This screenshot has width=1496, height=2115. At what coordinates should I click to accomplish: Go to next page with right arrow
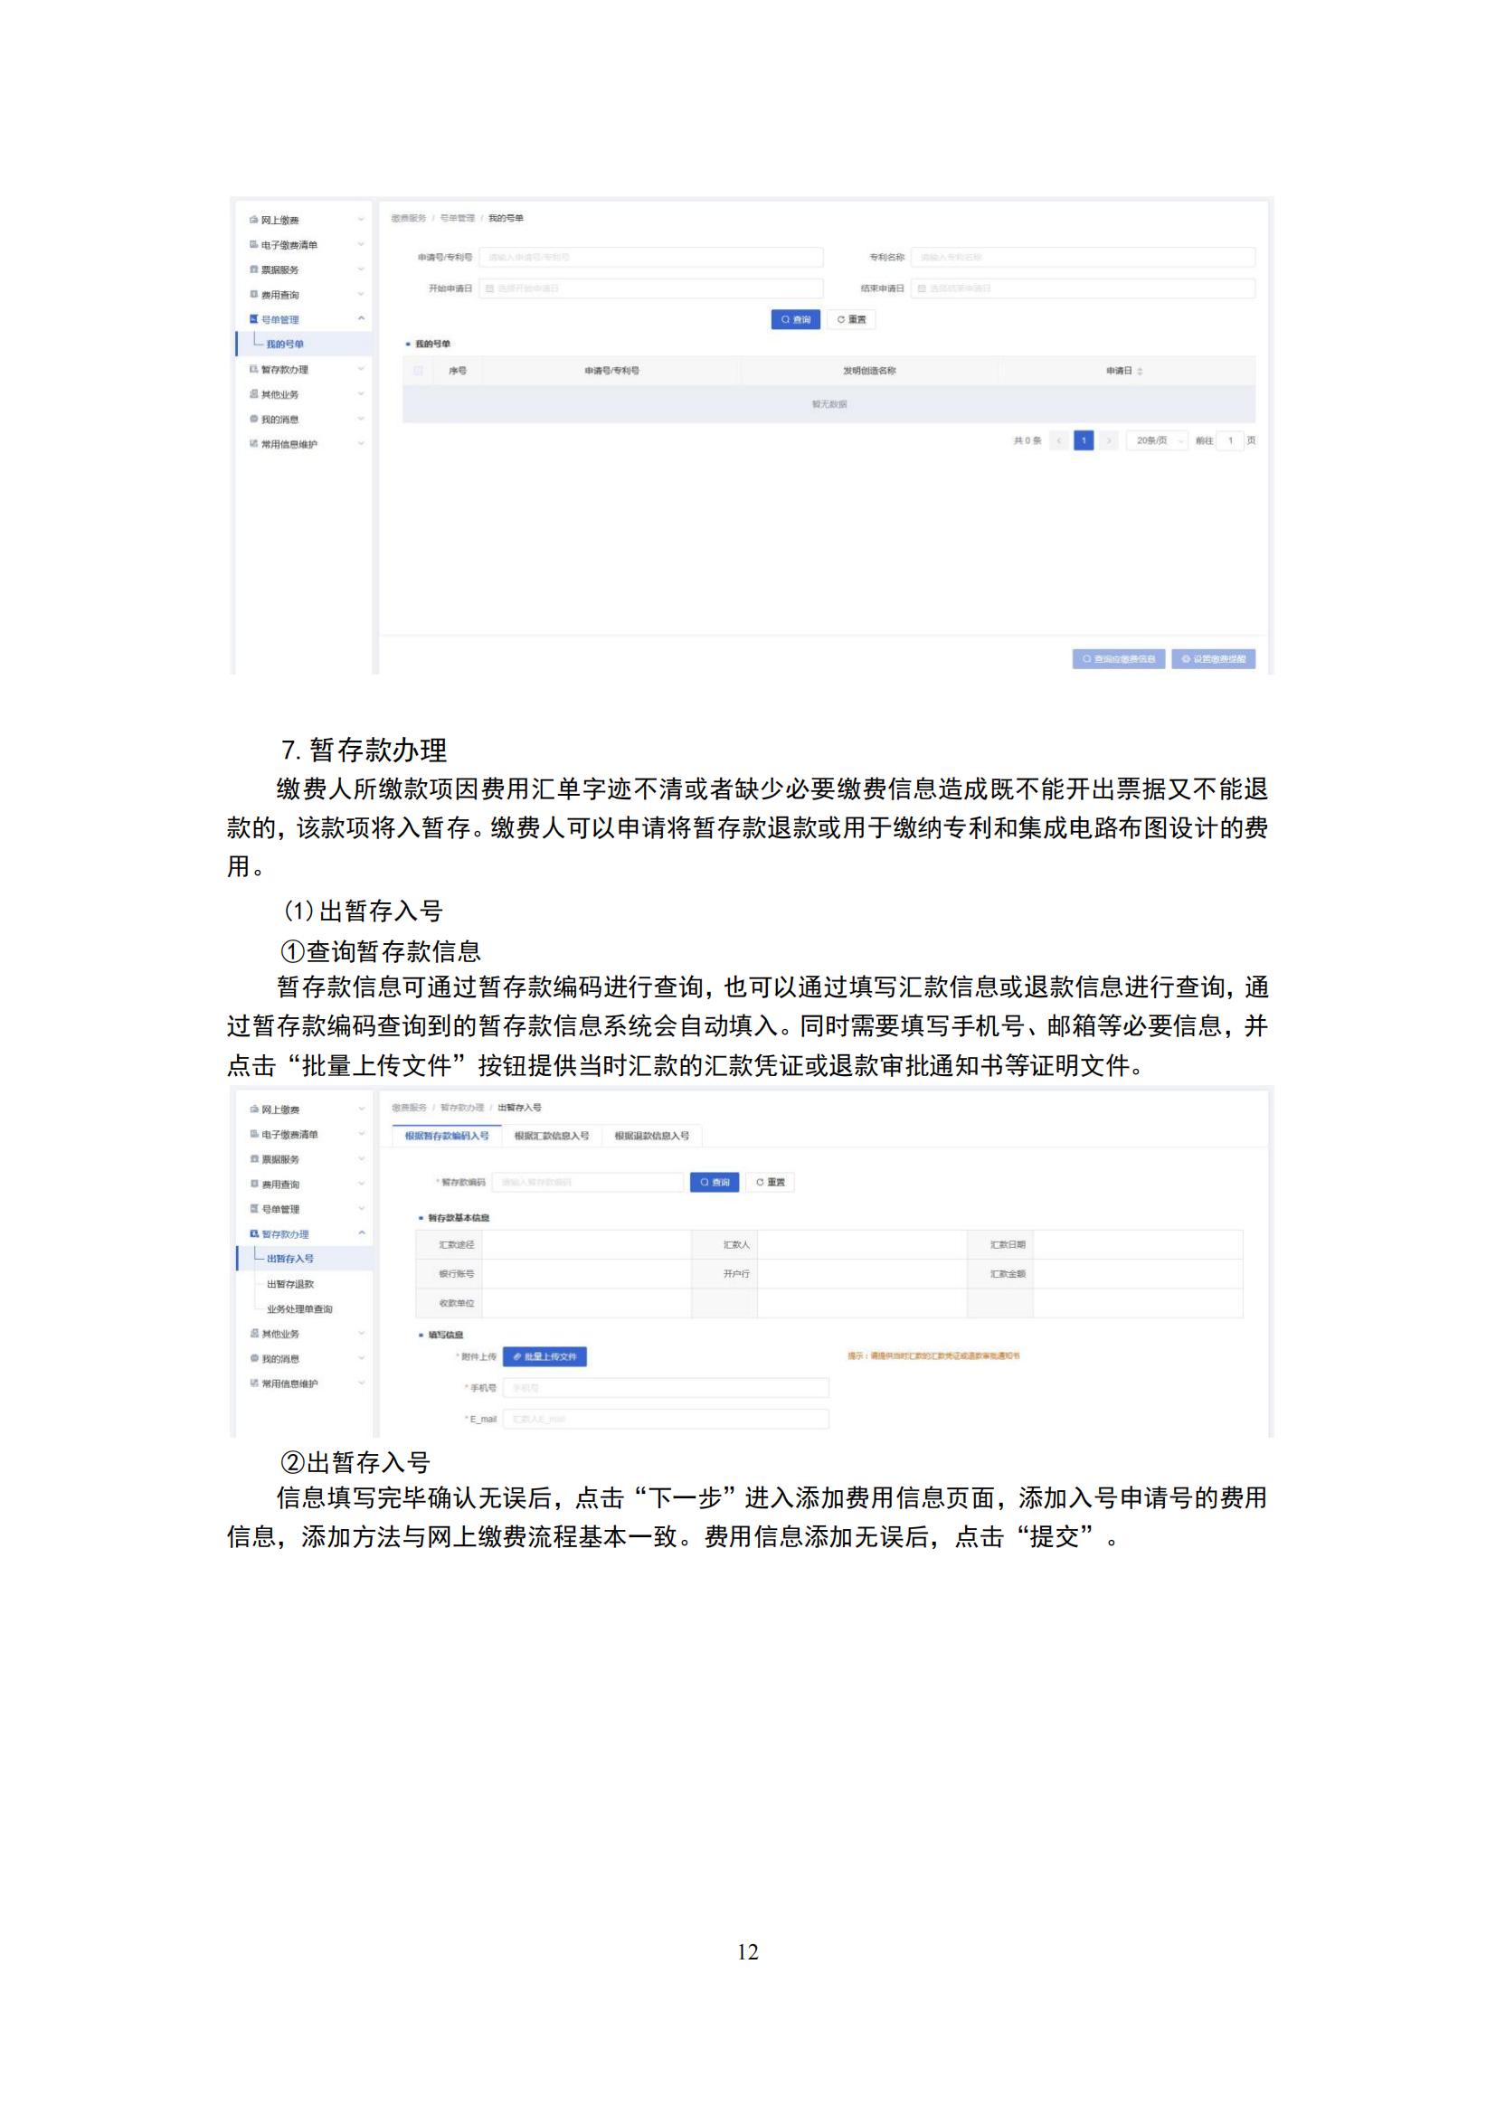[x=1109, y=441]
